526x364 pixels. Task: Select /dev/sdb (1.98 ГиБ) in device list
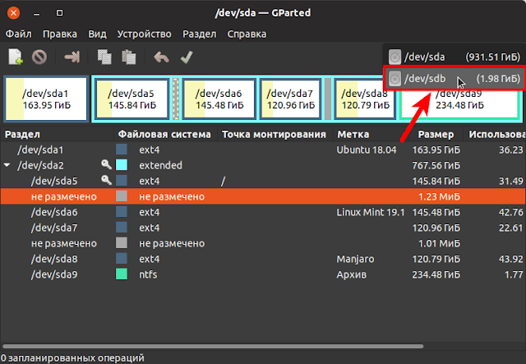pyautogui.click(x=454, y=79)
